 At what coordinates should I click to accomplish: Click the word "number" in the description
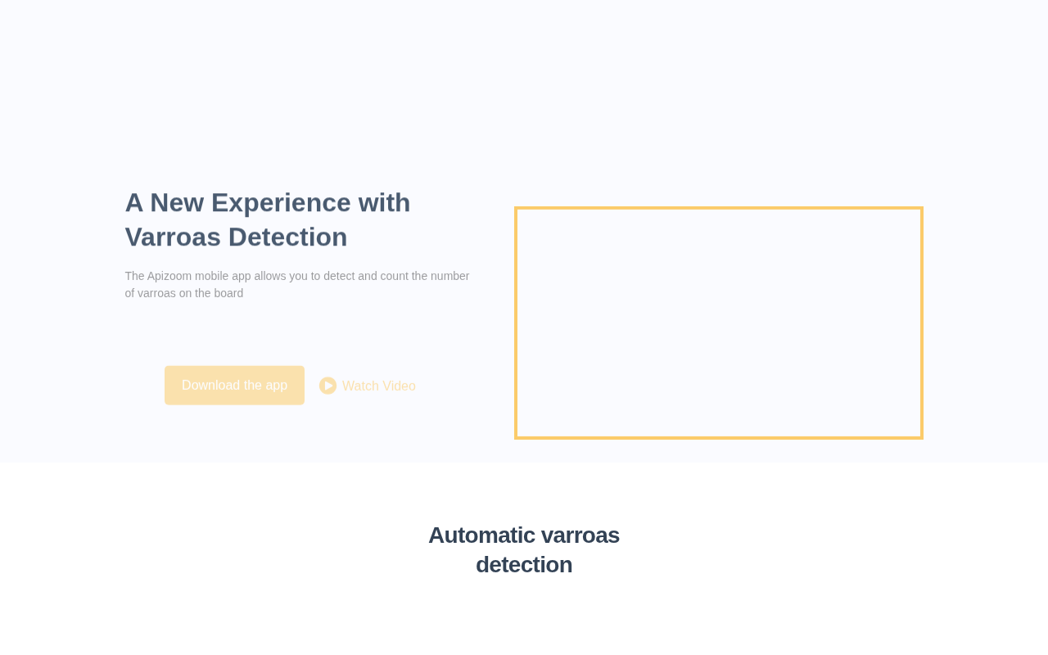click(x=450, y=276)
